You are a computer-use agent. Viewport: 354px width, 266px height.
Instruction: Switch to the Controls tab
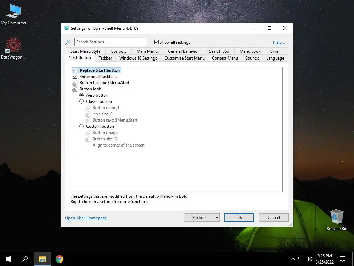point(118,51)
